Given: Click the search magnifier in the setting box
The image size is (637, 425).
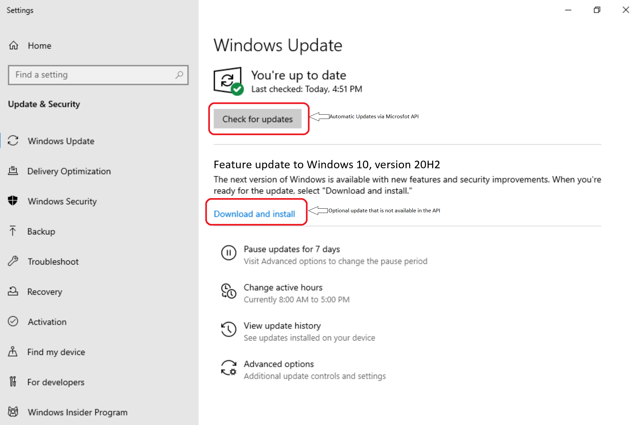Looking at the screenshot, I should click(179, 75).
